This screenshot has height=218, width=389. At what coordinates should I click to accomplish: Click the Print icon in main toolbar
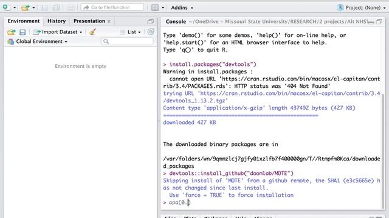point(71,8)
